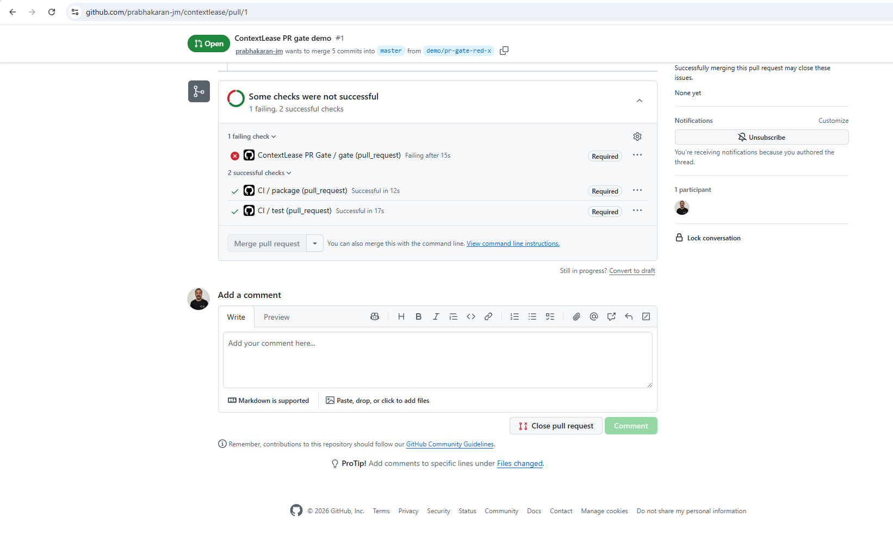
Task: Reference an issue or pull request
Action: [x=611, y=316]
